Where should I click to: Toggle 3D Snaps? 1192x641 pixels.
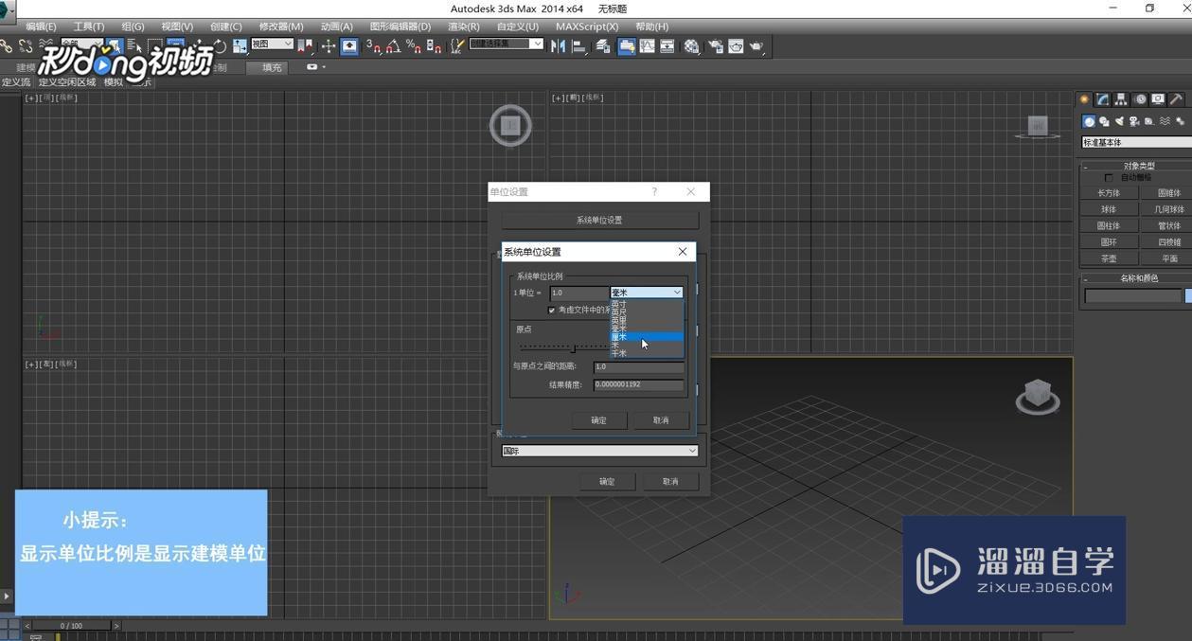[373, 45]
